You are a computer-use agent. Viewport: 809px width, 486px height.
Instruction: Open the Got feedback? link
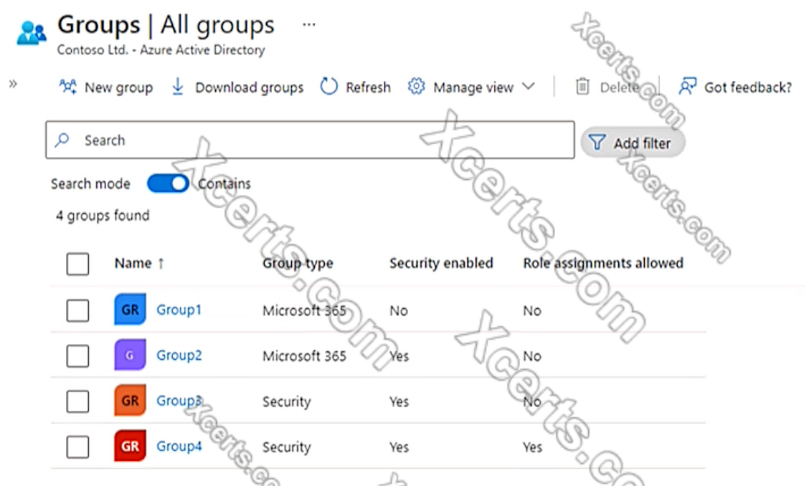tap(748, 87)
